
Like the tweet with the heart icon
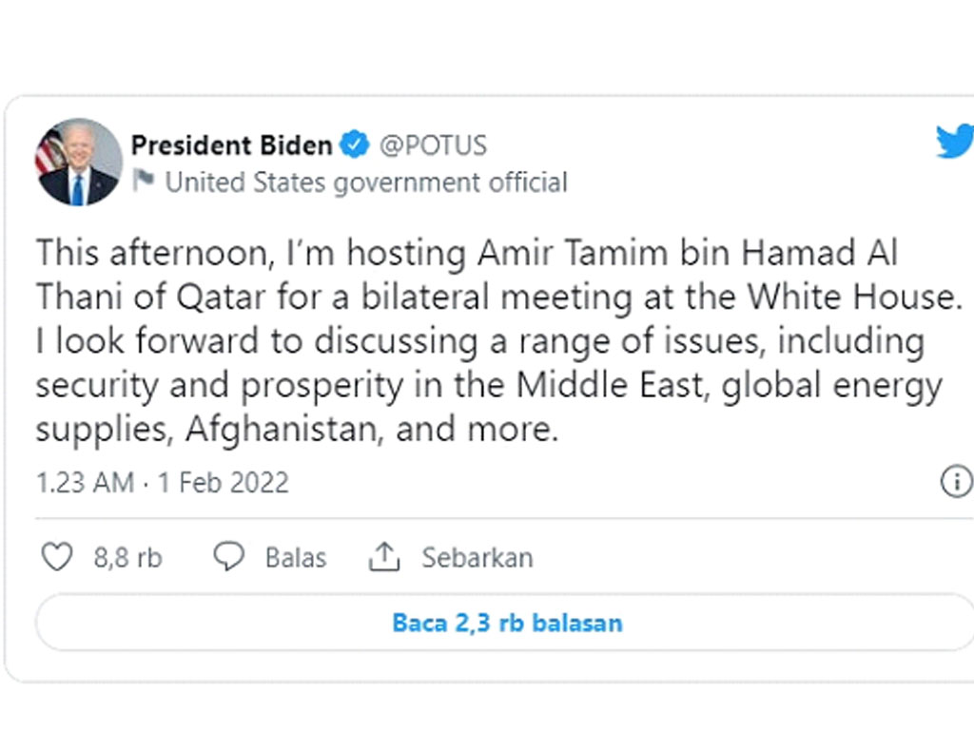click(56, 557)
